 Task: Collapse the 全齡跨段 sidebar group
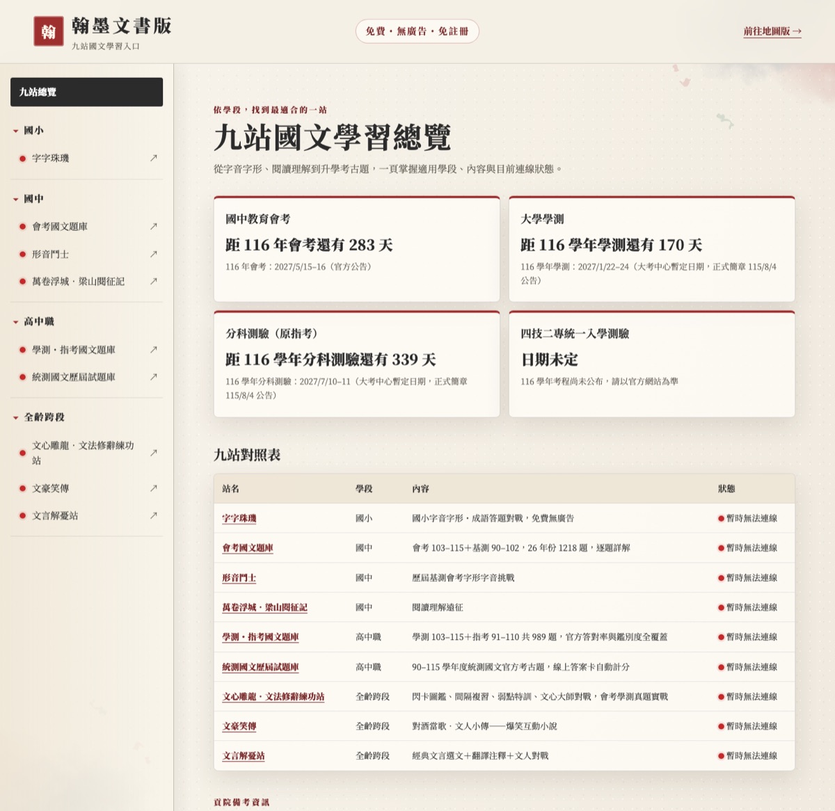38,417
